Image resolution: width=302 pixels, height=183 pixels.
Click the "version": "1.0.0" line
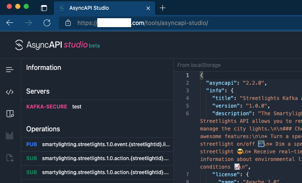click(241, 106)
